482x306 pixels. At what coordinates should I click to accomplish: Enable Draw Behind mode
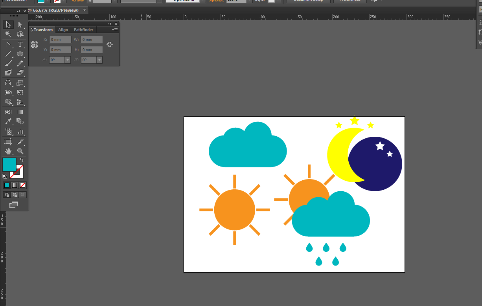coord(15,194)
